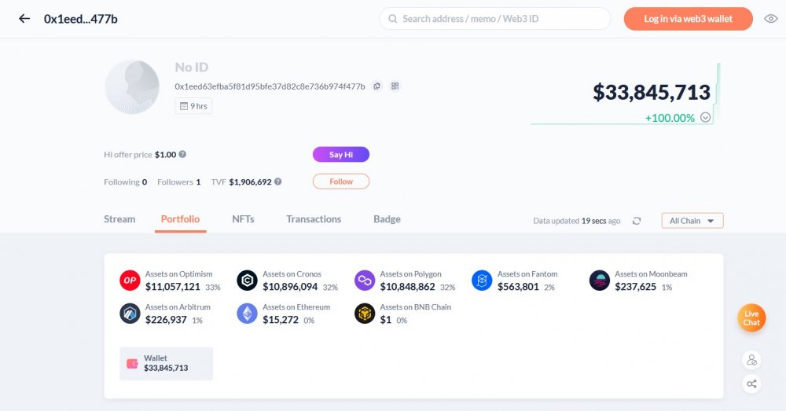Open the All Chain dropdown
The width and height of the screenshot is (786, 411).
pyautogui.click(x=692, y=221)
